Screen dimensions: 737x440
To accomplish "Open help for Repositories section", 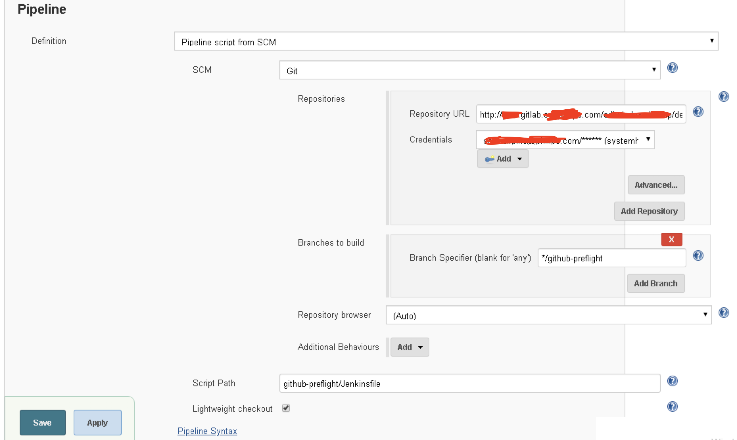I will coord(724,97).
